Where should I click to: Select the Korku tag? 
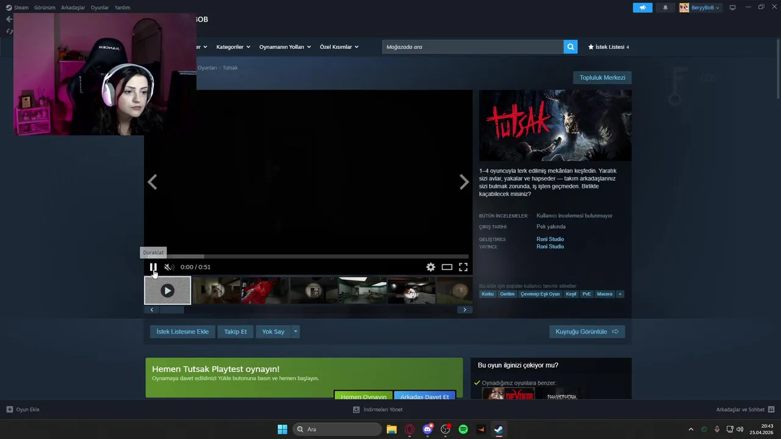(488, 294)
